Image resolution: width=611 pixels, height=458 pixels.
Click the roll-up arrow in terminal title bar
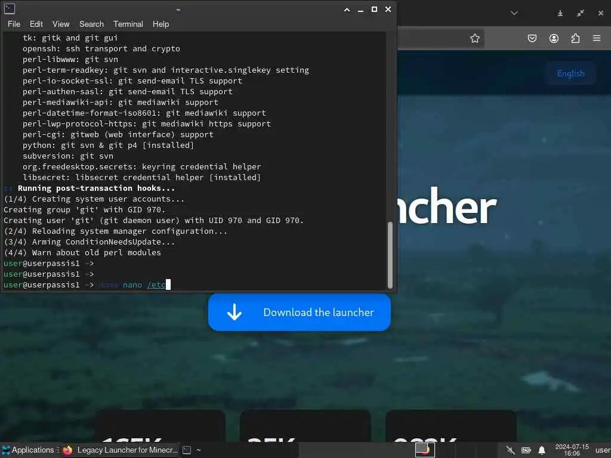coord(347,10)
